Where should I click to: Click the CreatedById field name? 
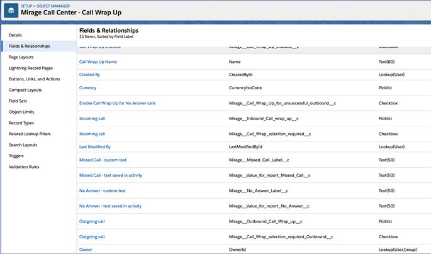point(240,75)
